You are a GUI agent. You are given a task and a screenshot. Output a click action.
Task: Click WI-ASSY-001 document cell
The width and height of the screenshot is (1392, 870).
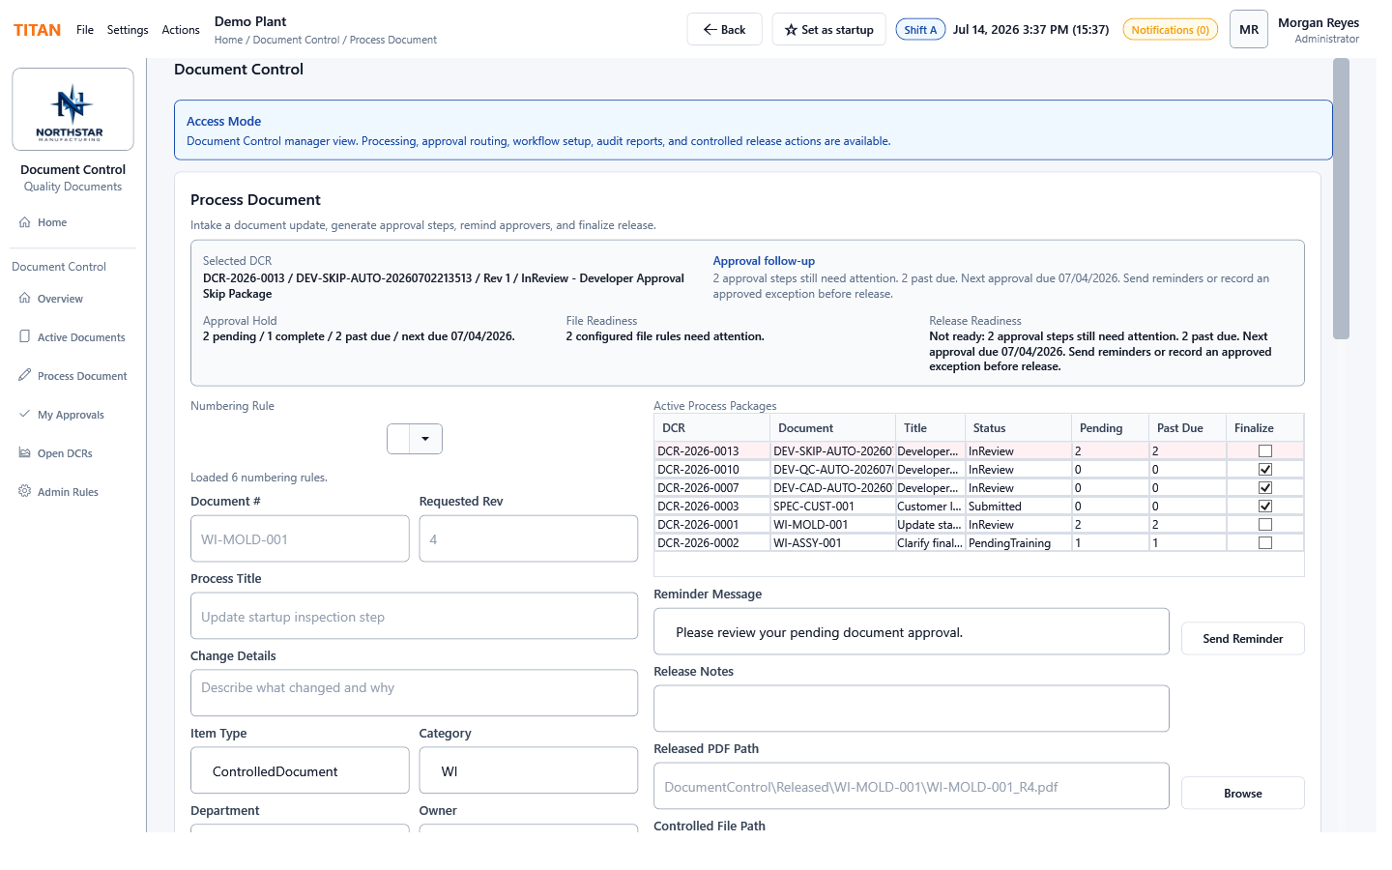[832, 543]
